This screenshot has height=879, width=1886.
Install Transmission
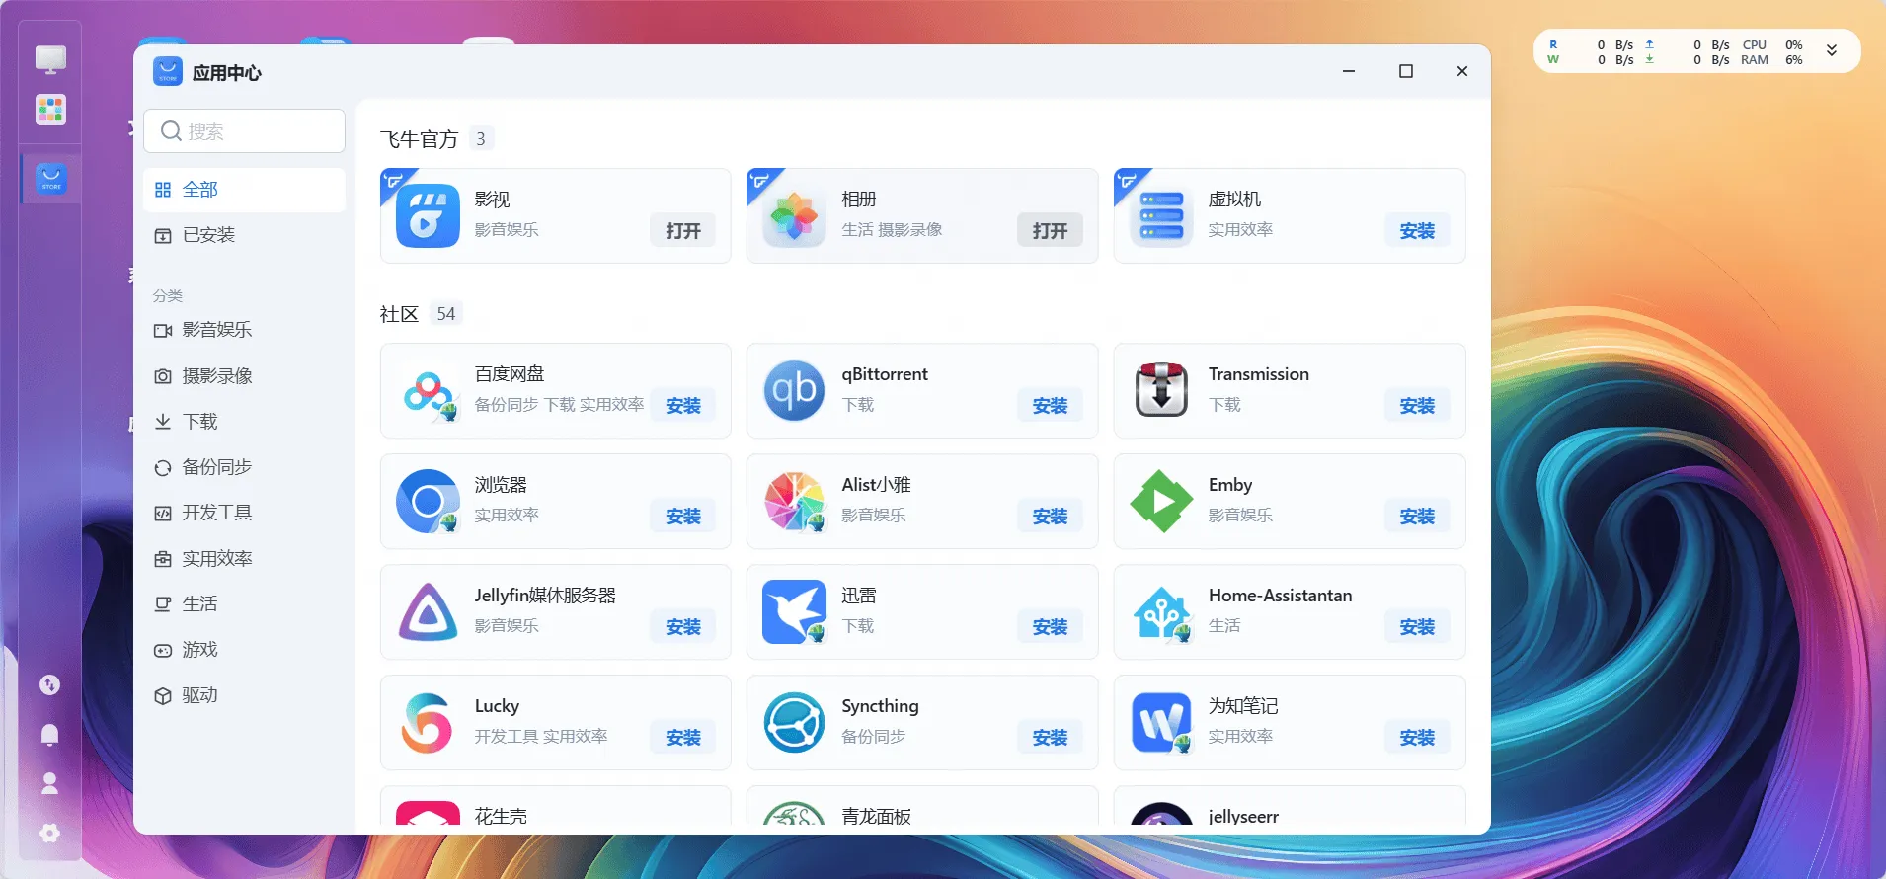[x=1417, y=406]
